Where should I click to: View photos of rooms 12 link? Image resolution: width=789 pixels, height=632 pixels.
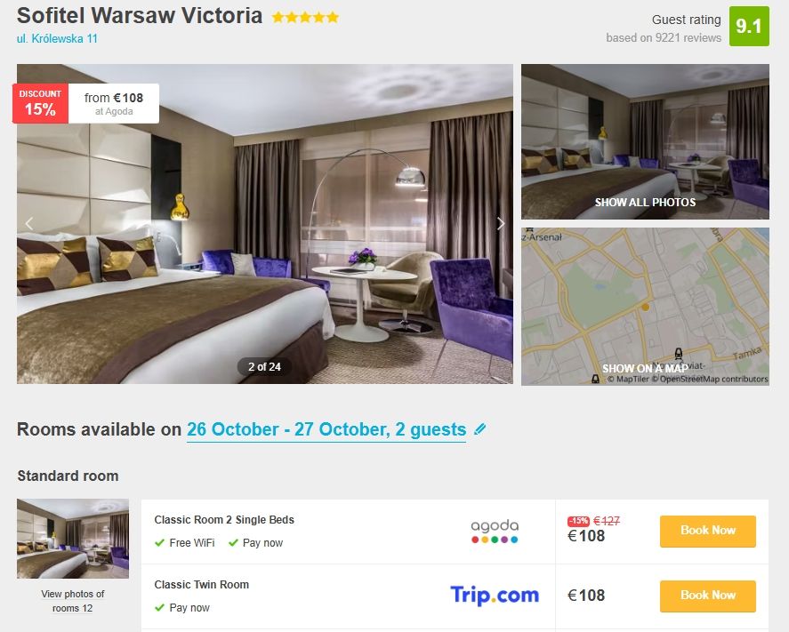click(x=72, y=601)
